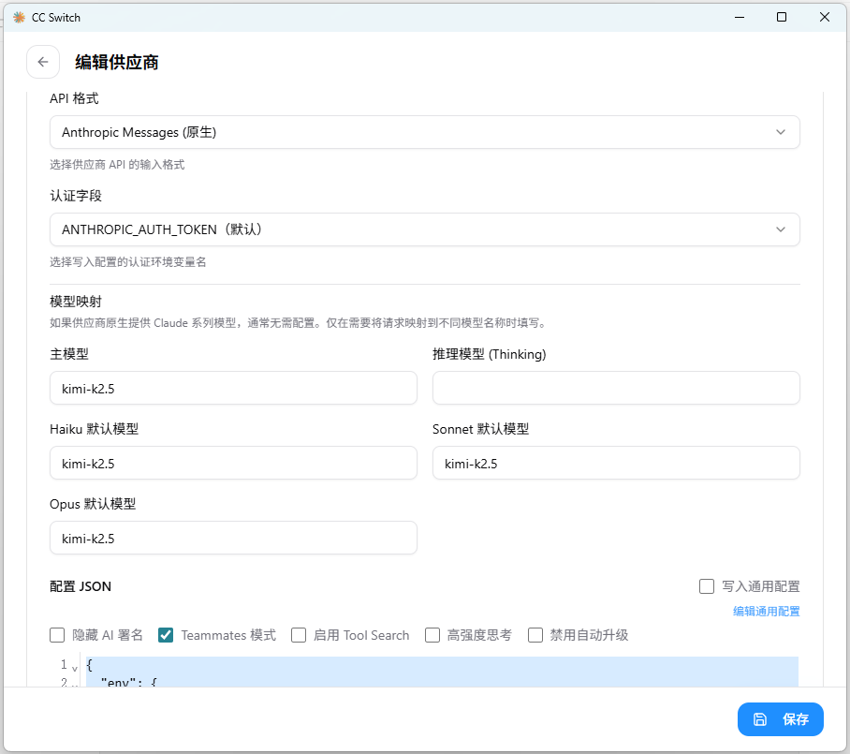
Task: Select the Sonnet 默认模型 input field
Action: [616, 463]
